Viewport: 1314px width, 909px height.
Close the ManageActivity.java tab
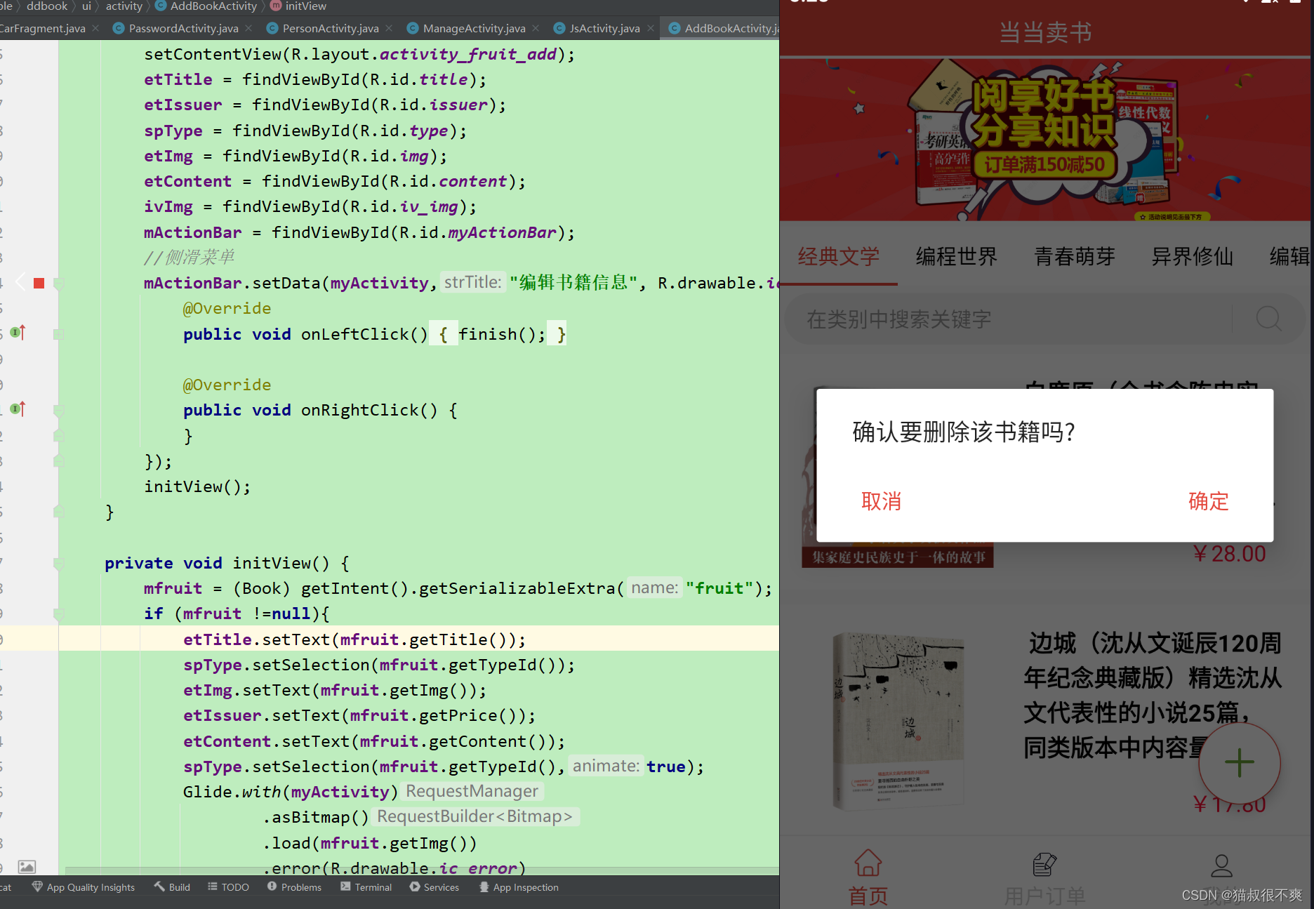pyautogui.click(x=536, y=28)
